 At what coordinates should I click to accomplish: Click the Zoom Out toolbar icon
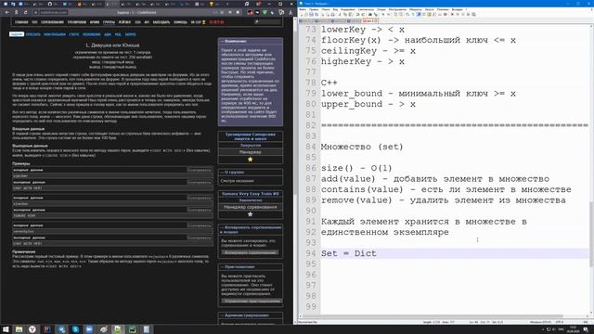pos(389,15)
